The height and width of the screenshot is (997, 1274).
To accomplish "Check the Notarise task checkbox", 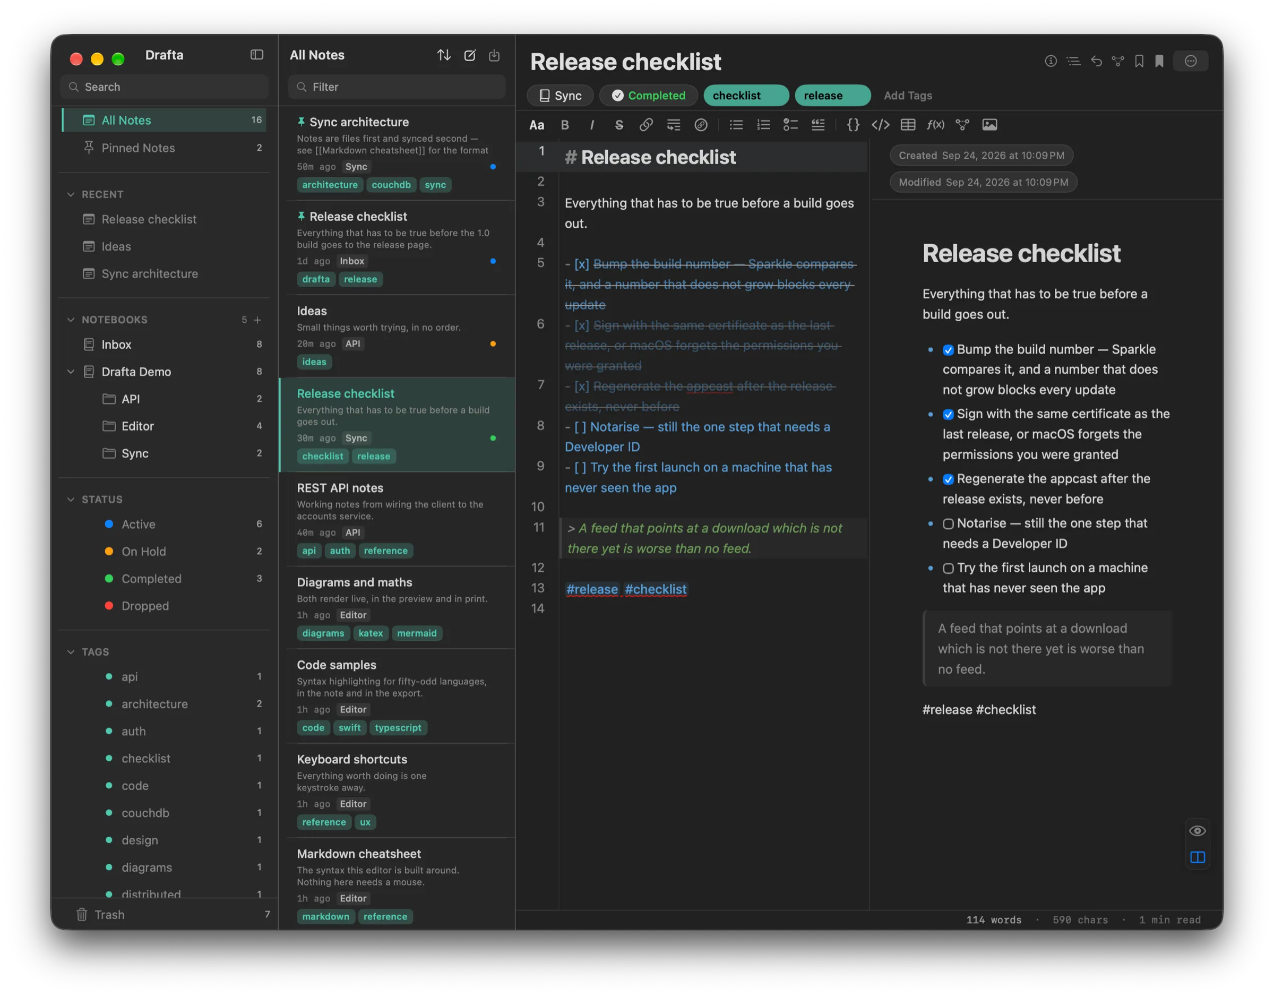I will (948, 523).
